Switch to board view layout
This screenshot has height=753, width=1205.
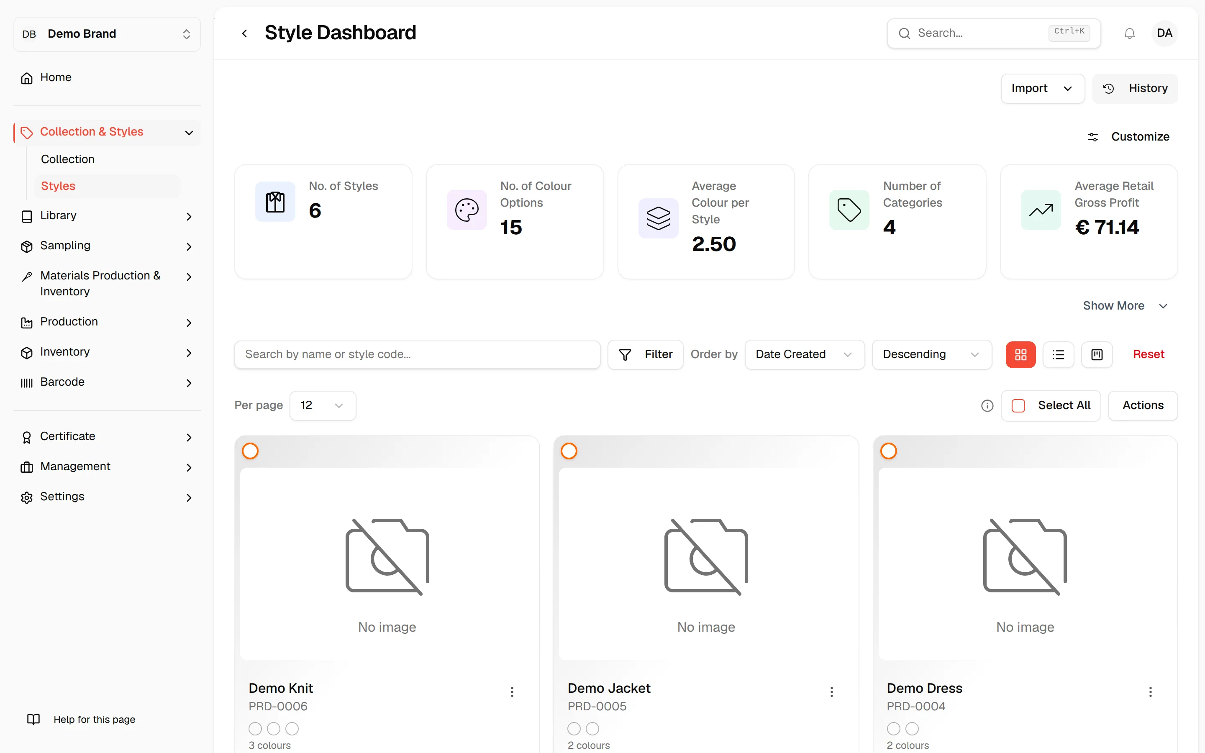[x=1097, y=355]
